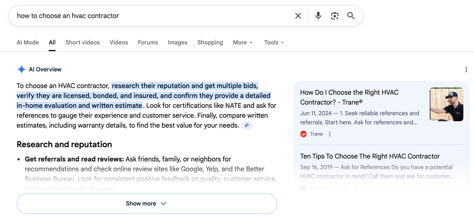
Task: Click the Trane article thumbnail image
Action: [x=446, y=104]
